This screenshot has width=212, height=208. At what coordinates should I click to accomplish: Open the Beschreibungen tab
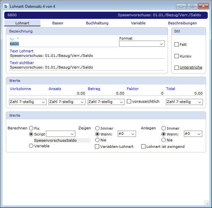pyautogui.click(x=182, y=23)
